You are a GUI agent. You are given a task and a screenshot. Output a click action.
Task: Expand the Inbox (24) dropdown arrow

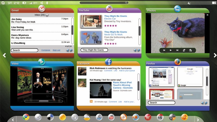[x=47, y=15]
